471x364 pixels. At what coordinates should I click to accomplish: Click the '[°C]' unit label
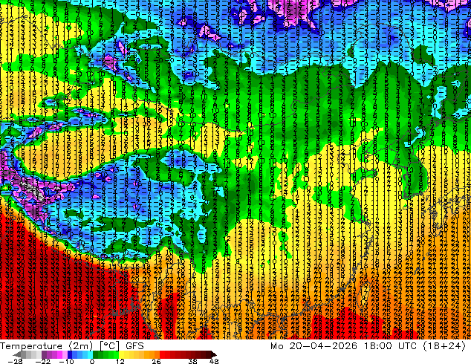[110, 346]
